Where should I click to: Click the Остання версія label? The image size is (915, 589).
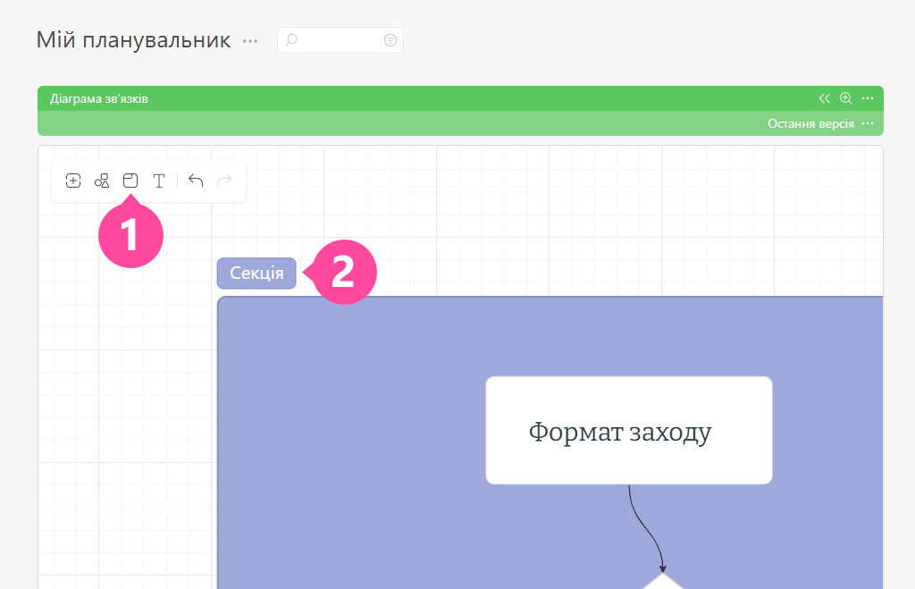click(x=810, y=123)
